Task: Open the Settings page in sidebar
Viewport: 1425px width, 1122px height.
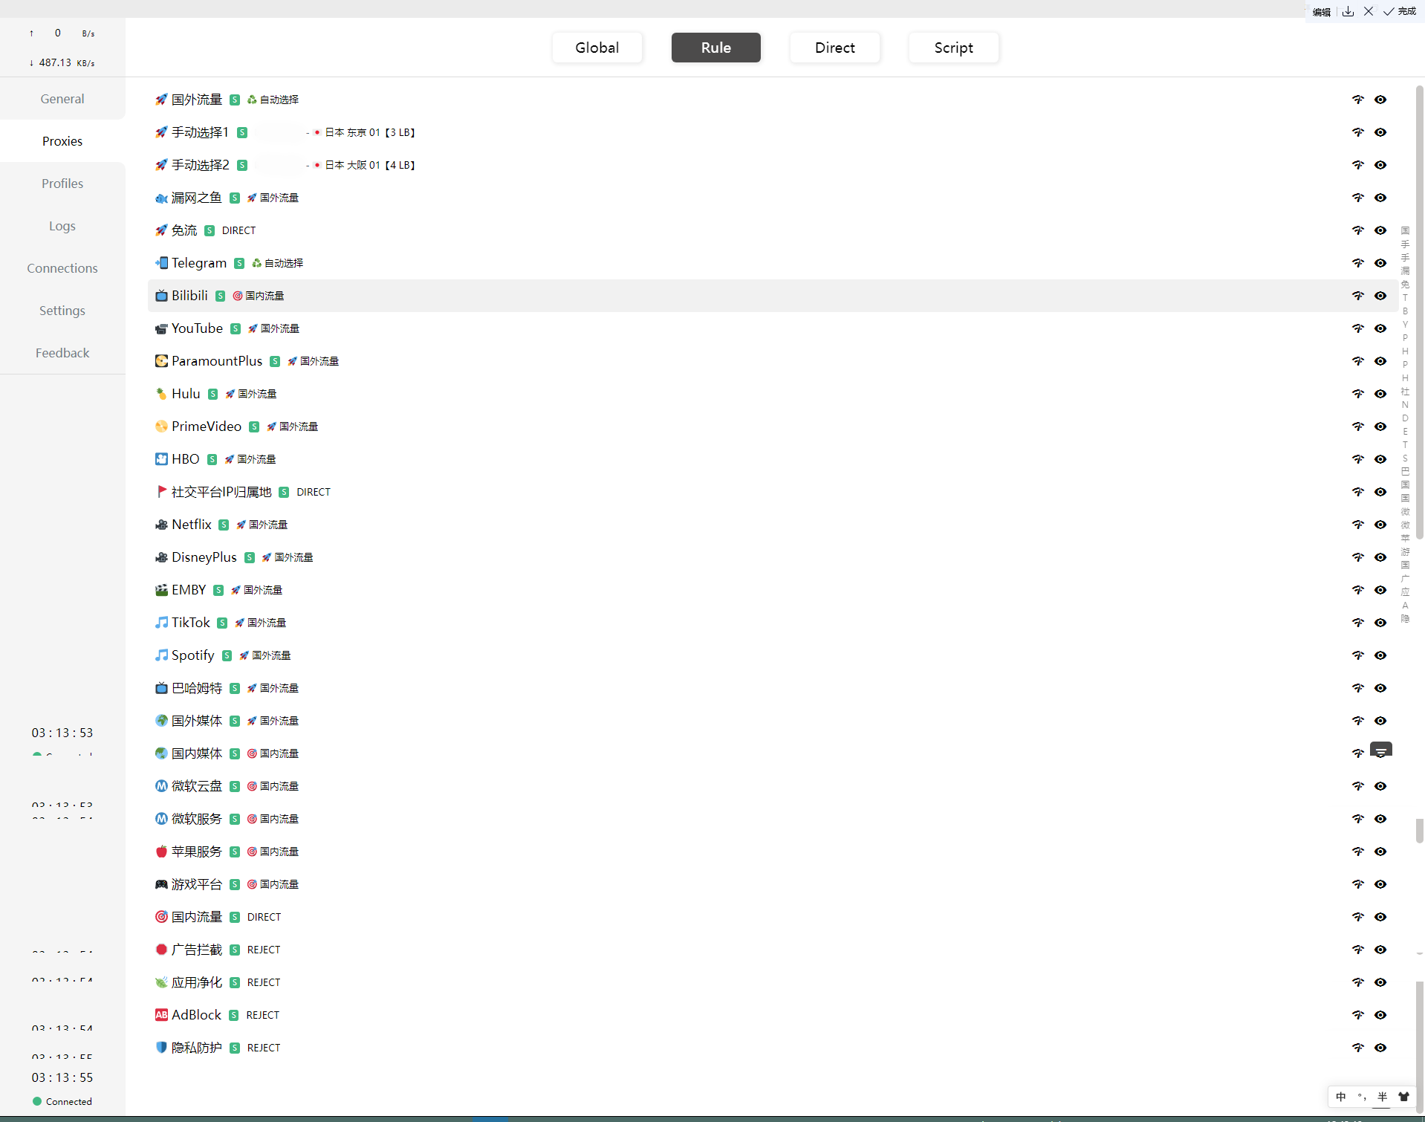Action: pos(62,311)
